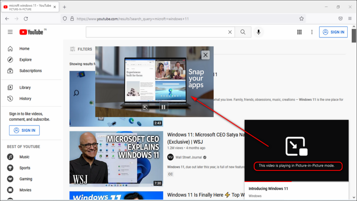This screenshot has height=201, width=357.
Task: Open the FILTERS options
Action: 81,49
